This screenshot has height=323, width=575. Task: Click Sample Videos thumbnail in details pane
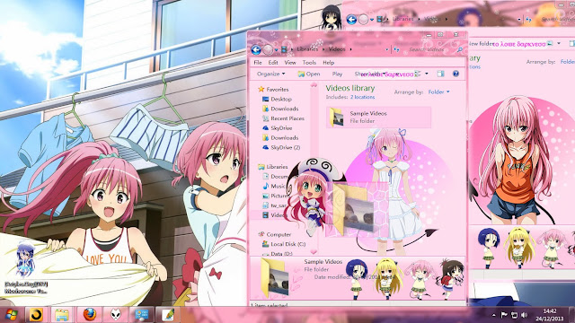(275, 277)
